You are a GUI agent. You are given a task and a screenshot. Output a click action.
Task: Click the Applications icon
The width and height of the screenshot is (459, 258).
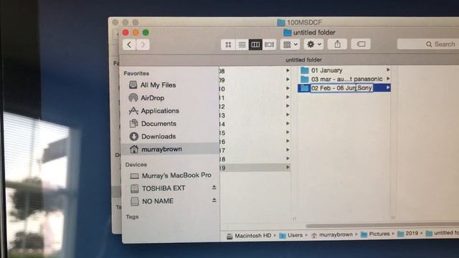133,110
